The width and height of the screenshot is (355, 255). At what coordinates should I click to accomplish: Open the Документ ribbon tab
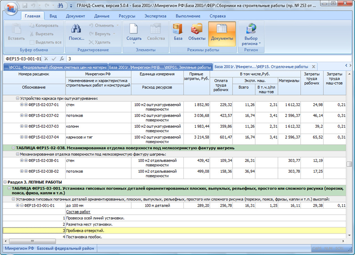pyautogui.click(x=76, y=16)
